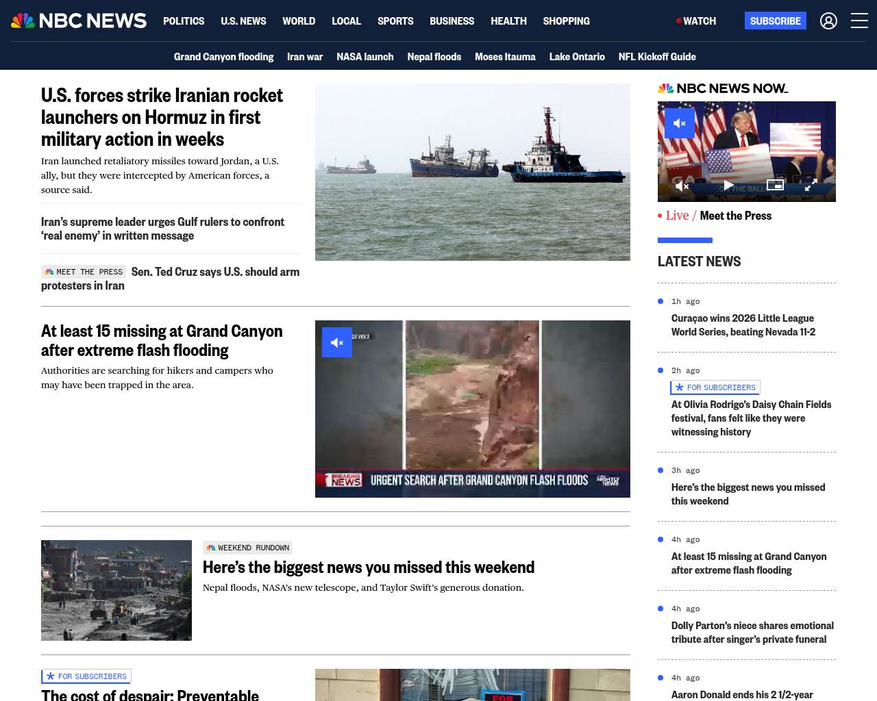Open the hamburger menu icon
Viewport: 877px width, 701px height.
pyautogui.click(x=859, y=21)
